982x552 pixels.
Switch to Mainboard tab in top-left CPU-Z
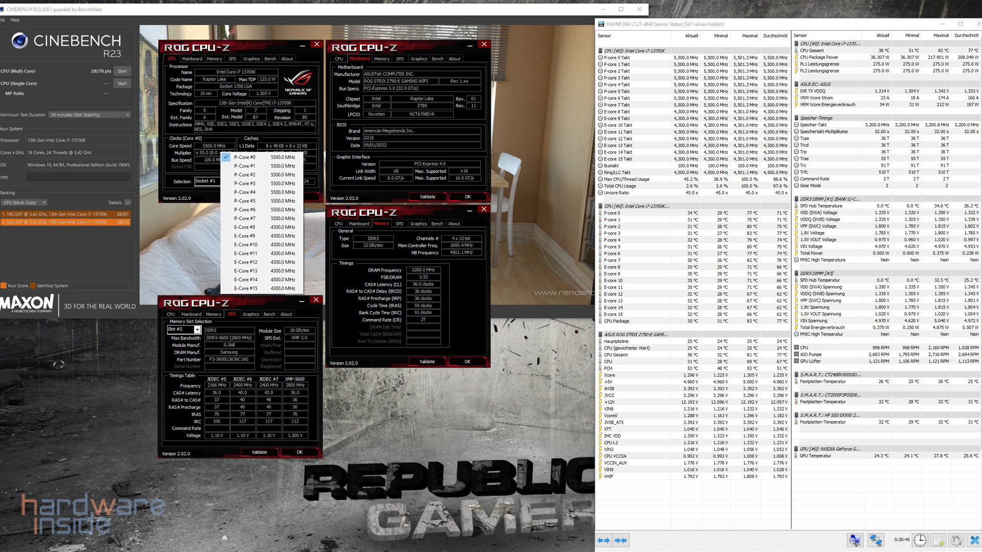(x=192, y=59)
